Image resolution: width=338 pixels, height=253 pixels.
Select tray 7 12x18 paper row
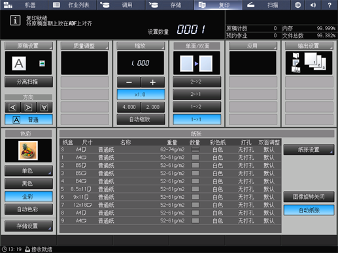pyautogui.click(x=171, y=205)
